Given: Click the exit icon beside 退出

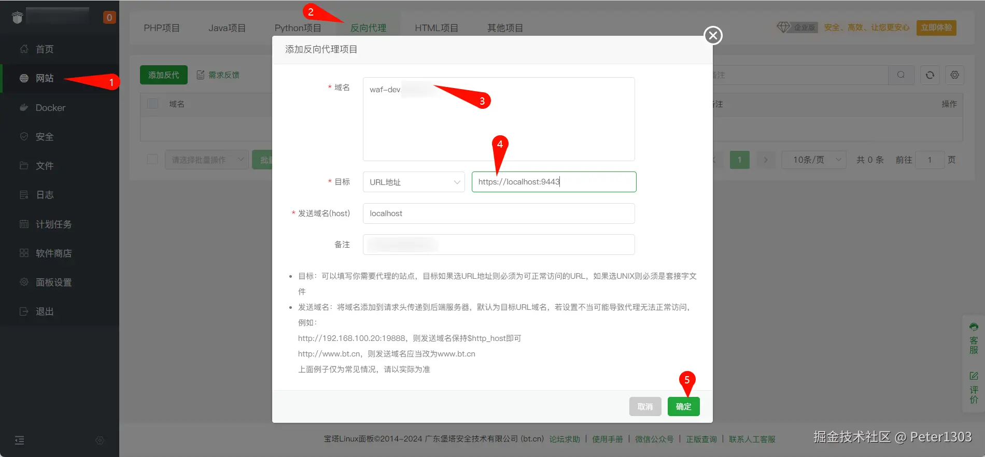Looking at the screenshot, I should [x=24, y=311].
